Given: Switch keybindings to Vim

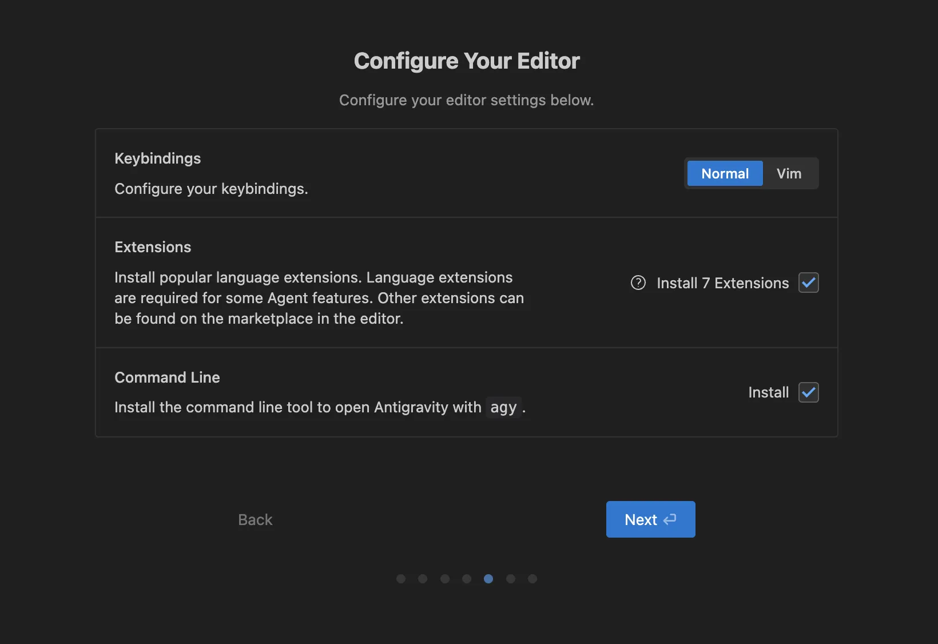Looking at the screenshot, I should pos(789,173).
